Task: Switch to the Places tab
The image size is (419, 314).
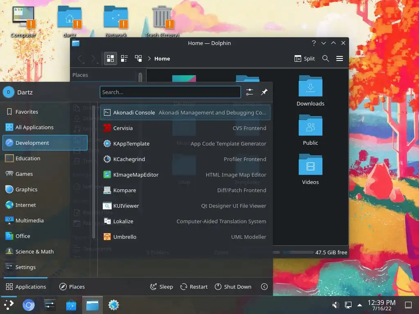Action: 72,287
